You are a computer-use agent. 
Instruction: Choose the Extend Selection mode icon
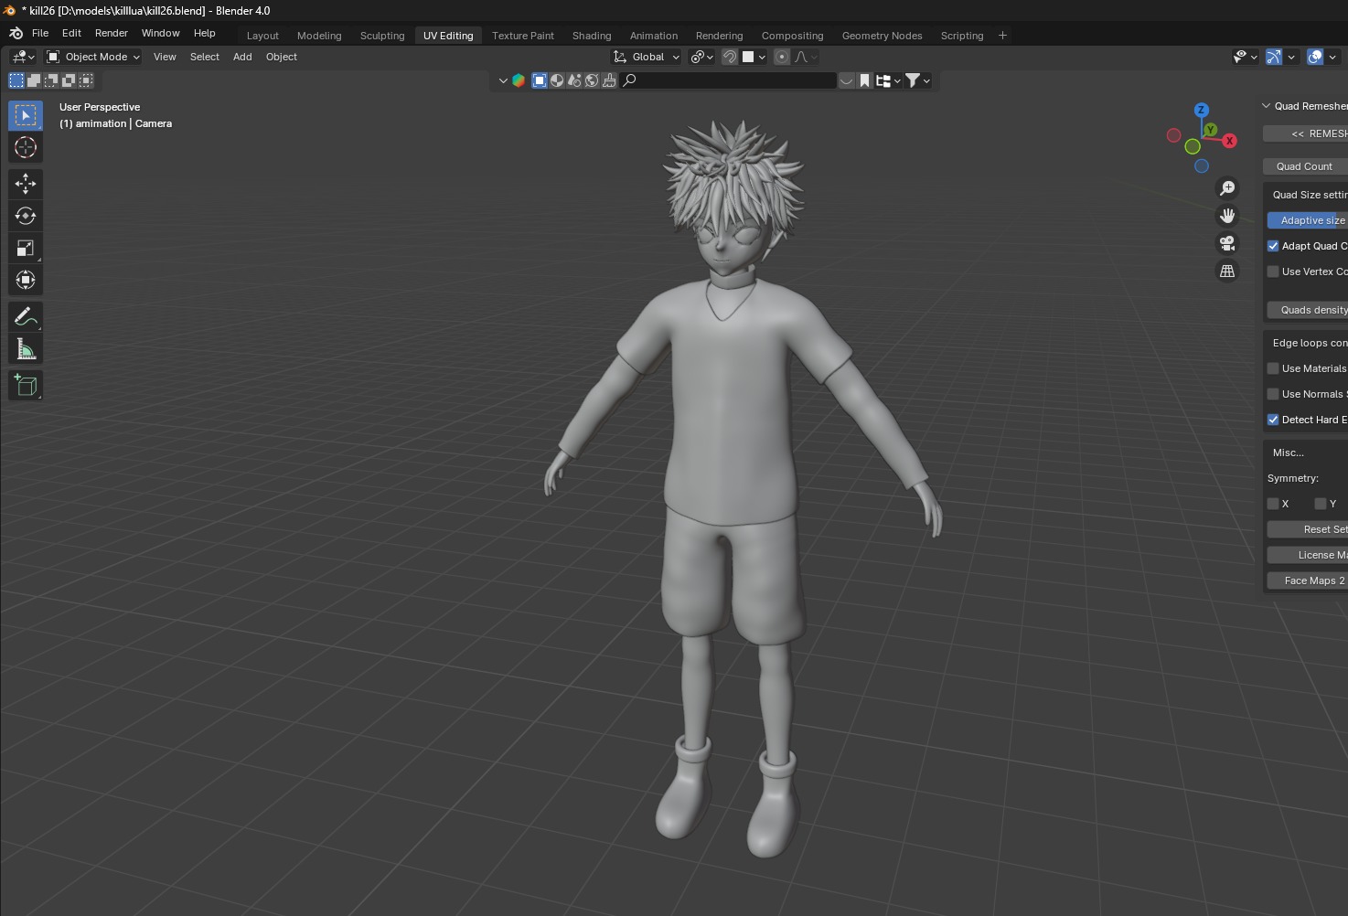pyautogui.click(x=34, y=80)
